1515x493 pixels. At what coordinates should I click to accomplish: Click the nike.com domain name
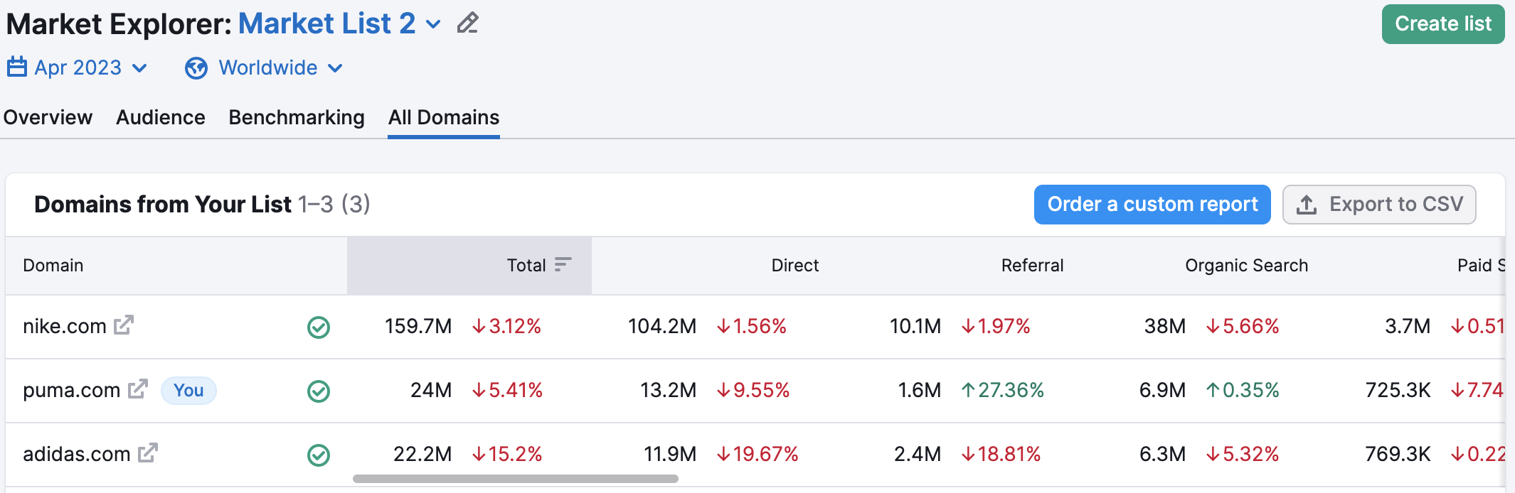coord(65,327)
